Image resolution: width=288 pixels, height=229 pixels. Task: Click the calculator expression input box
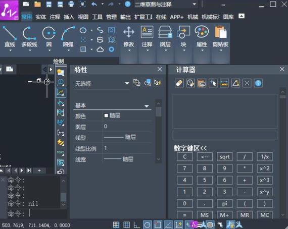225,135
